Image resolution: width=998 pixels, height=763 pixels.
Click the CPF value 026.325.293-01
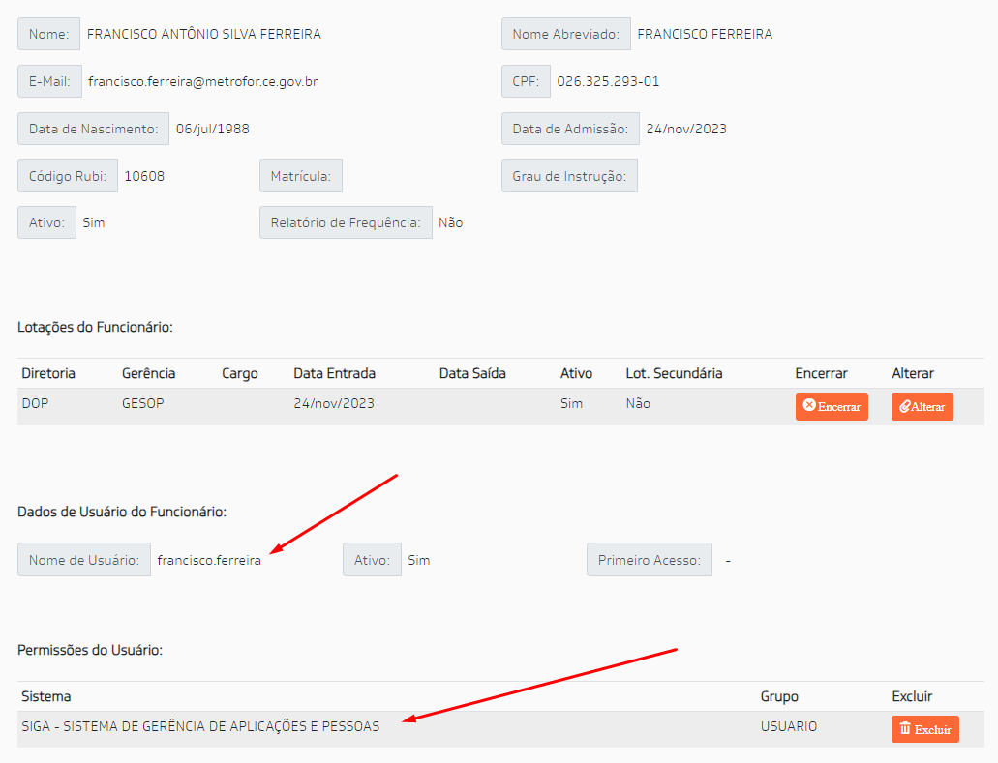pos(608,81)
